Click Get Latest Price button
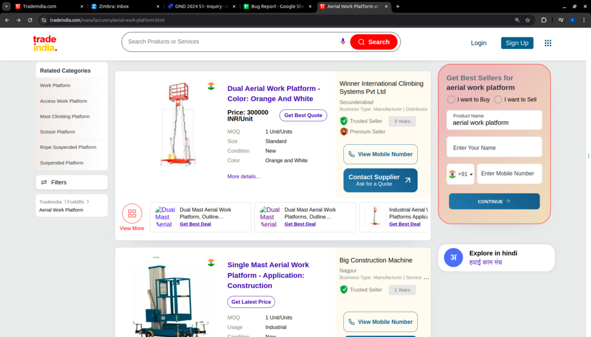 [251, 302]
